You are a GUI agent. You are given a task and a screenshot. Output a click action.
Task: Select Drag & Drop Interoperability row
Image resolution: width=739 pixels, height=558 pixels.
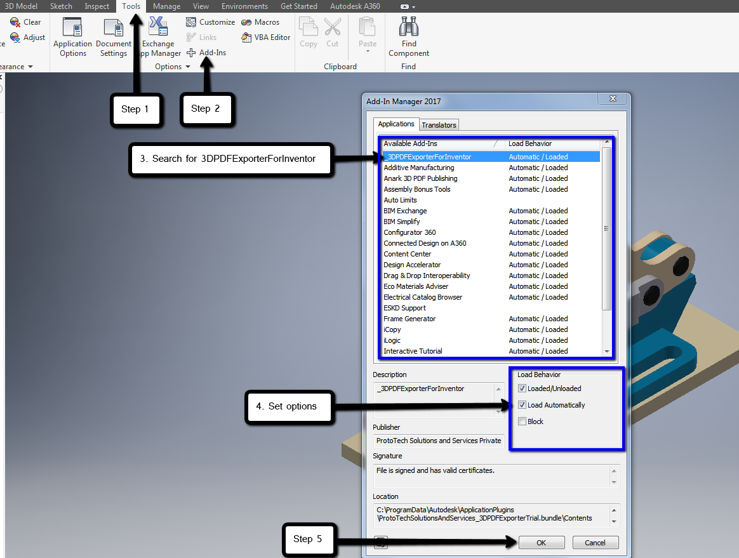pyautogui.click(x=490, y=276)
